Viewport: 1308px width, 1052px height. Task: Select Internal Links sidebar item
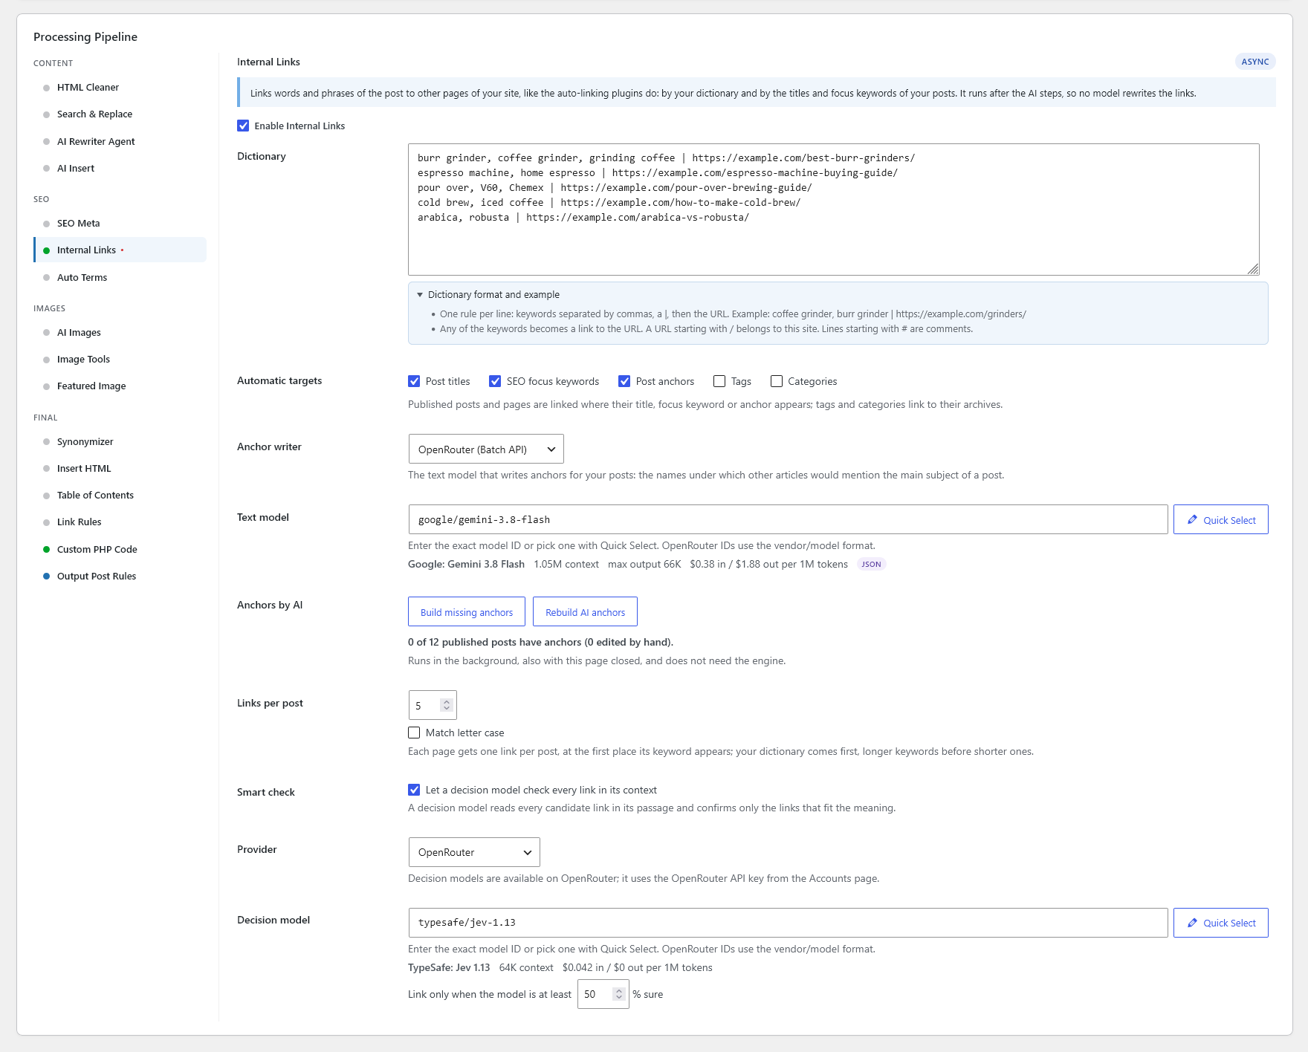point(120,250)
